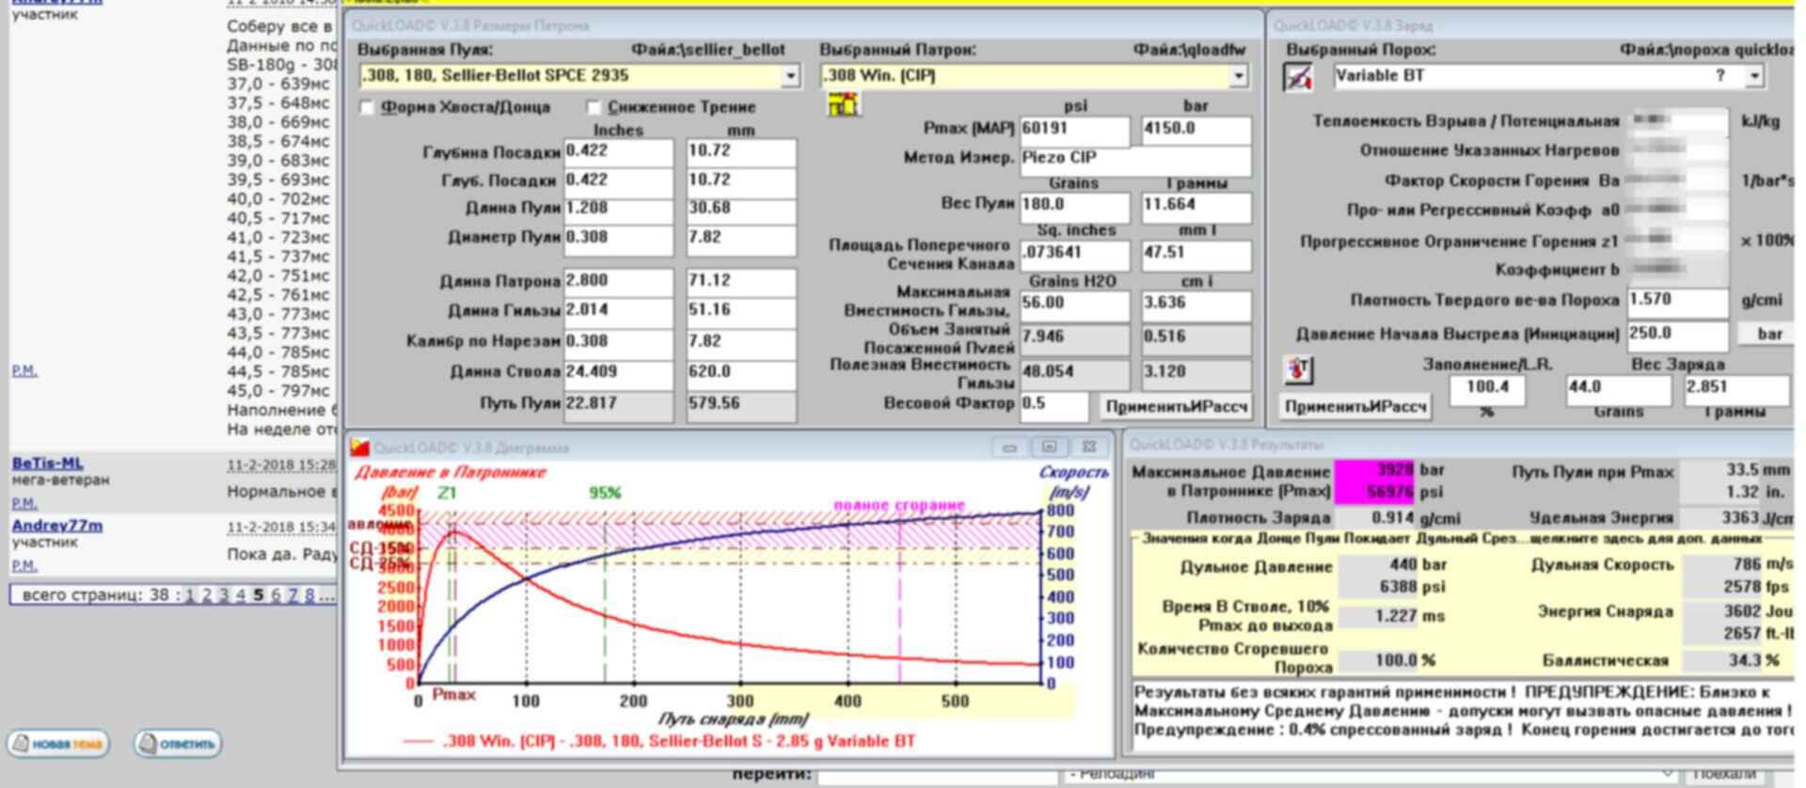Click ПрименитьИРассч button in the cartridge panel

coord(1176,406)
